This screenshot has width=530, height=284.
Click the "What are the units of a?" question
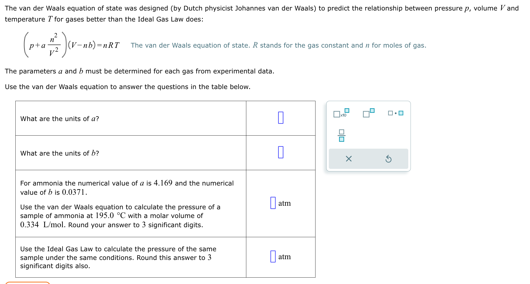60,119
